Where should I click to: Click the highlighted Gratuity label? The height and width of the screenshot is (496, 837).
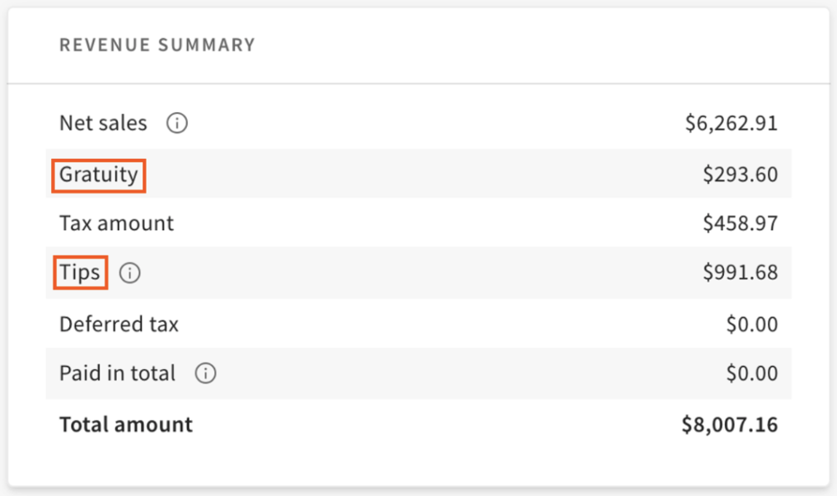pos(99,174)
